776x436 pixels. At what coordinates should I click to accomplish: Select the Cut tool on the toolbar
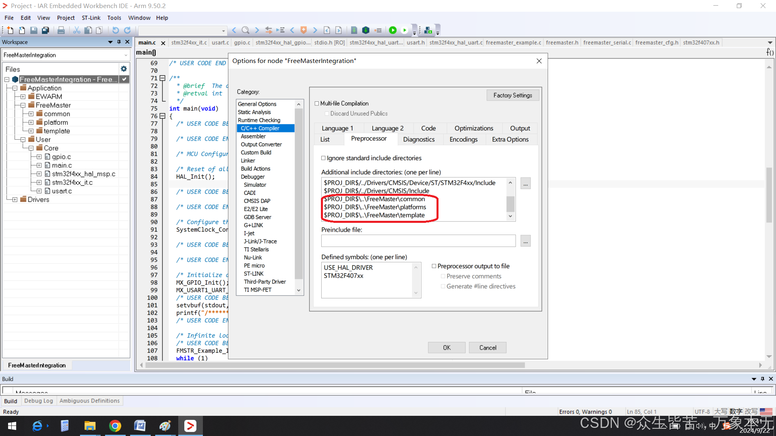pos(76,30)
